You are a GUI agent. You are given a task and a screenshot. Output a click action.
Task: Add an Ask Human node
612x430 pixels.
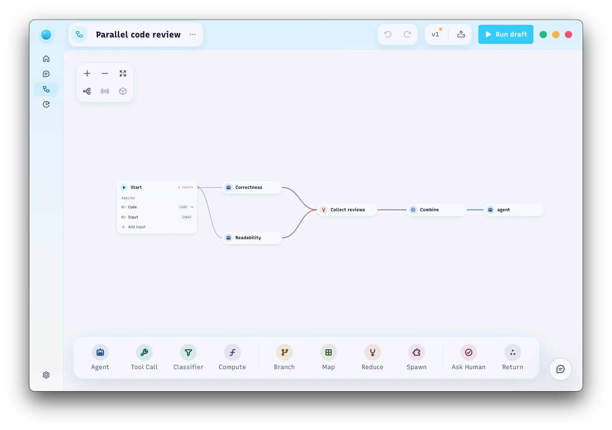click(x=468, y=358)
